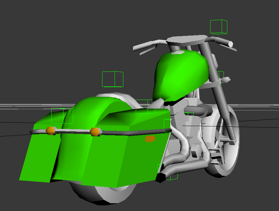Click the helper box on the right frame rail
Image resolution: width=279 pixels, height=211 pixels.
[x=222, y=76]
